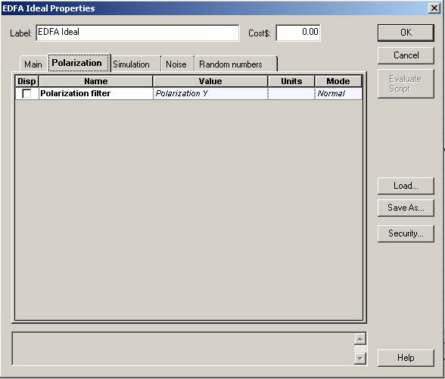Click the Value column header
445x379 pixels.
point(210,81)
